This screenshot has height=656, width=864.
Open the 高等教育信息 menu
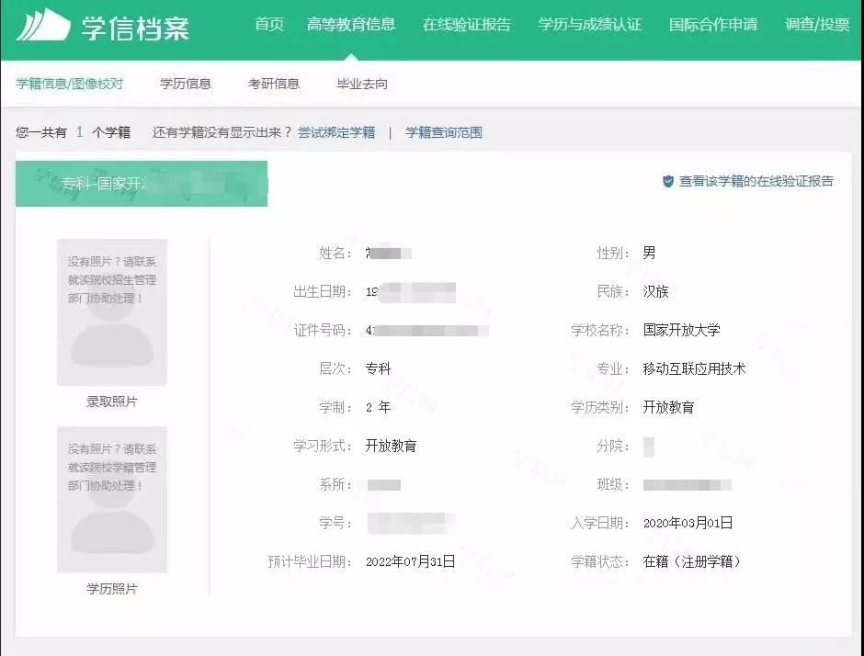(x=351, y=24)
